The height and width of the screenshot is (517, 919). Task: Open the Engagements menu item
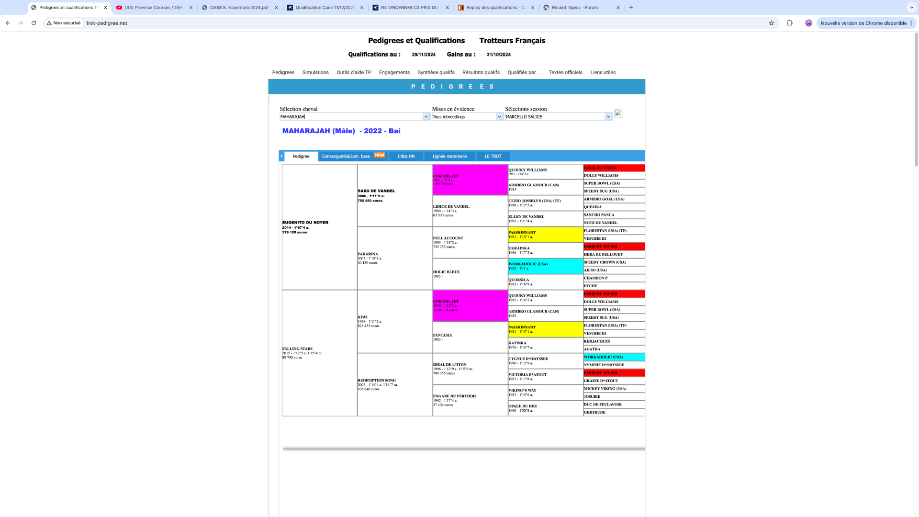pos(394,73)
